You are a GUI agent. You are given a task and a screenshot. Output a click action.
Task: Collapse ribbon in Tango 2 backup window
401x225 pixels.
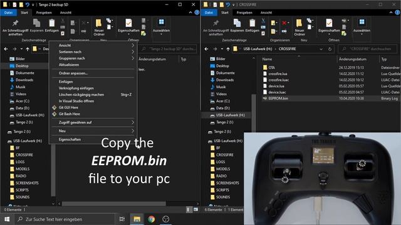point(190,12)
